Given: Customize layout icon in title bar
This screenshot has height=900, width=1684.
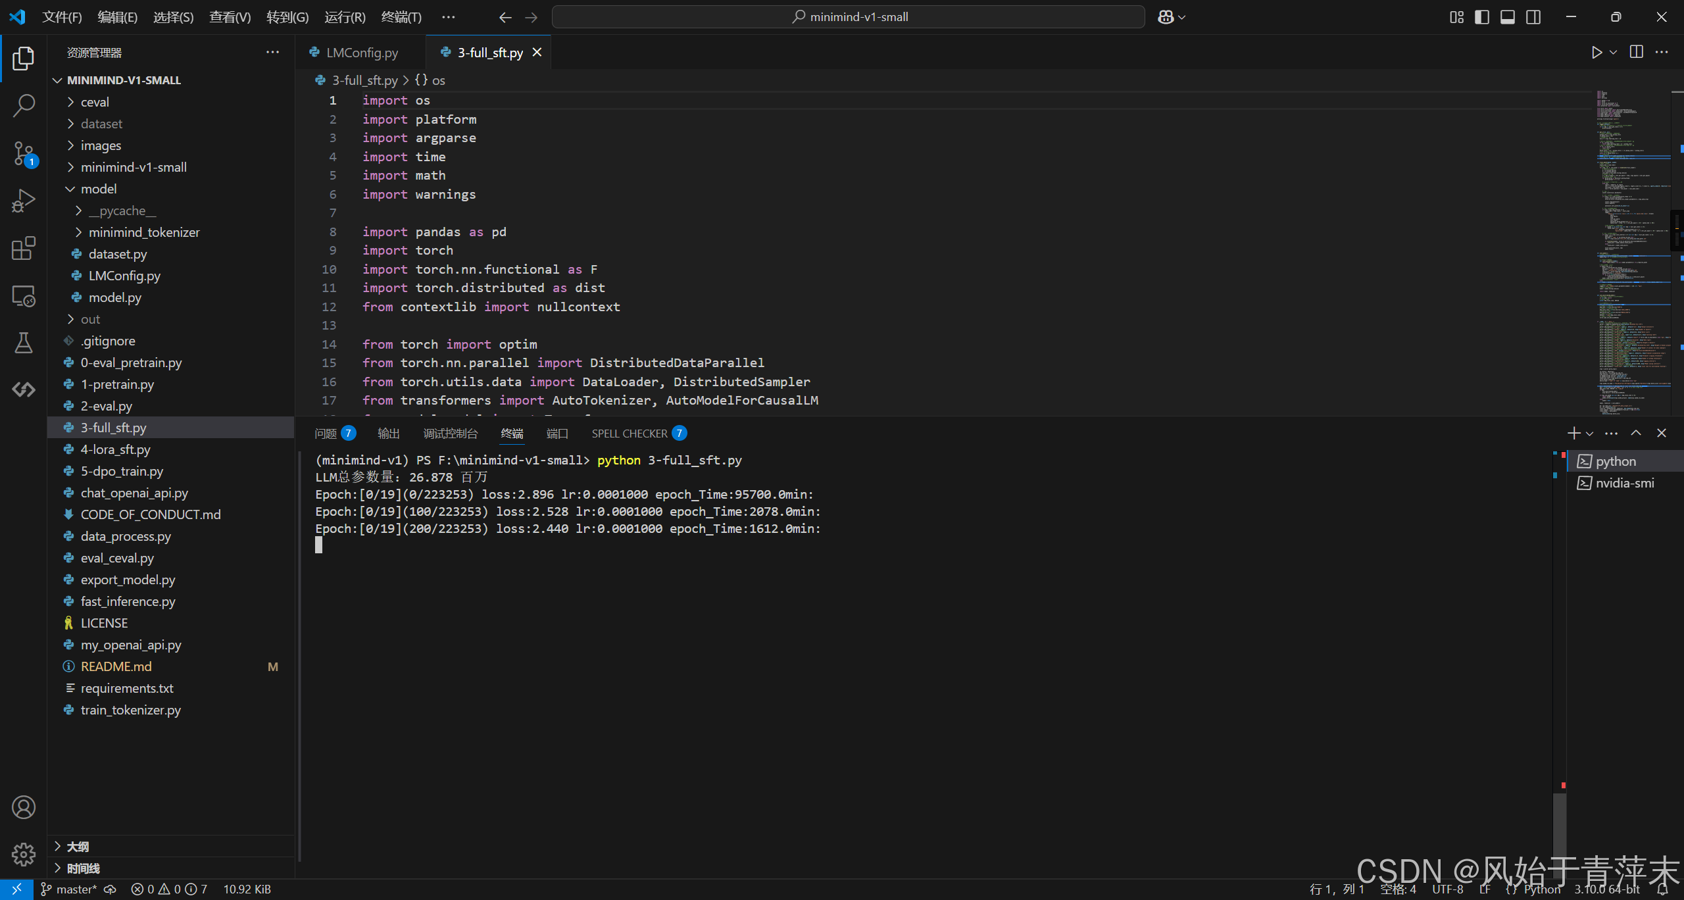Looking at the screenshot, I should [x=1457, y=17].
